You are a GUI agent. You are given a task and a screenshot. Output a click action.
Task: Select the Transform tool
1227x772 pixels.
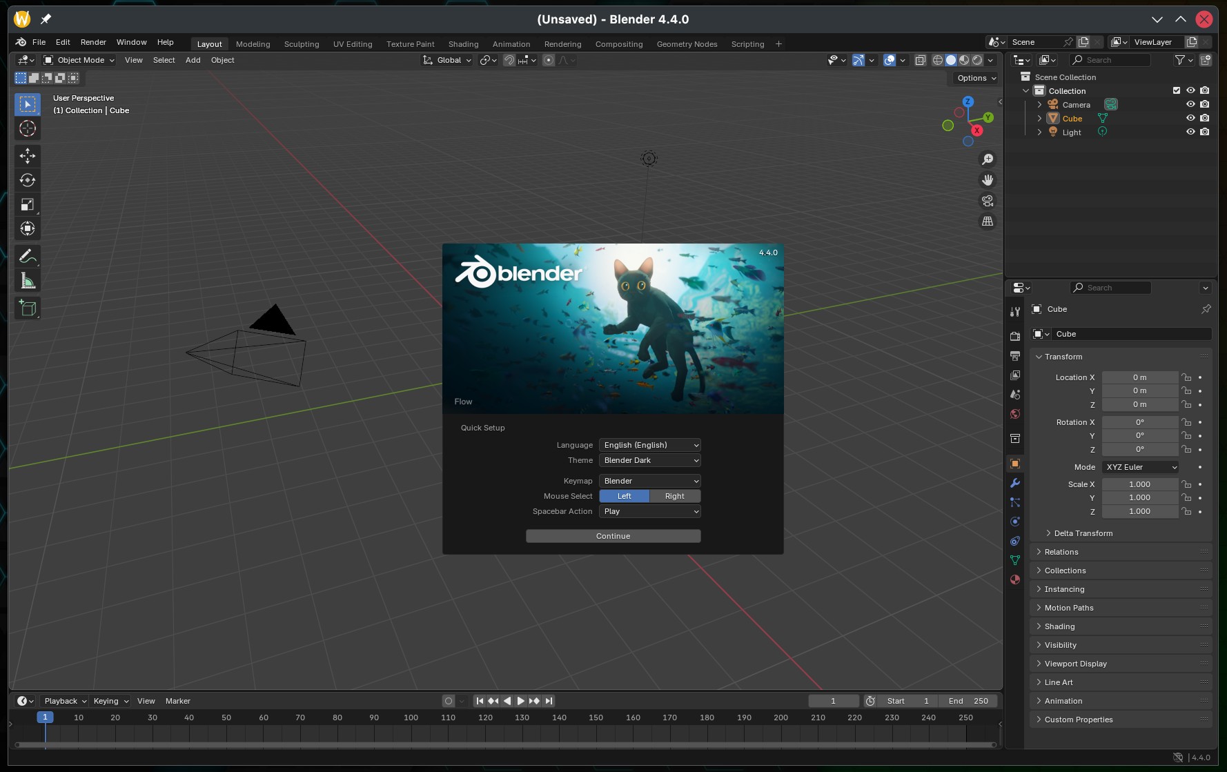pos(28,228)
